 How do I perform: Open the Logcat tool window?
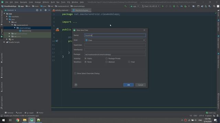click(29, 113)
